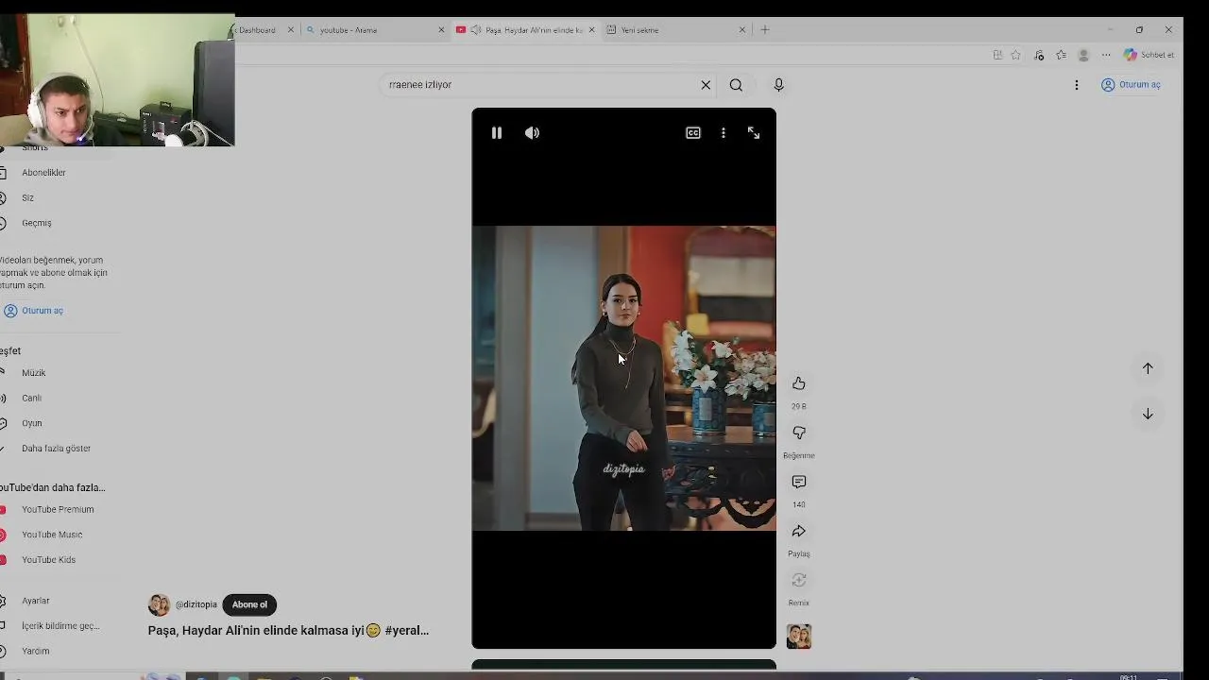Screen dimensions: 1209x680
Task: Switch to the Dashboard browser tab
Action: (257, 30)
